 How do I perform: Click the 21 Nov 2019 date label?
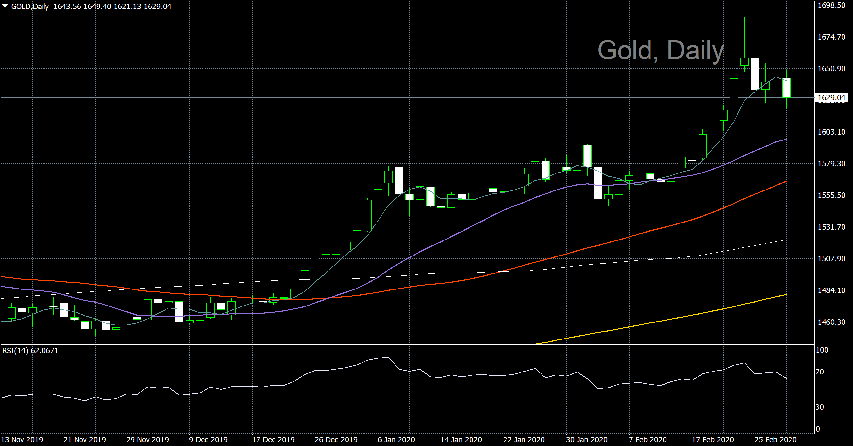85,440
